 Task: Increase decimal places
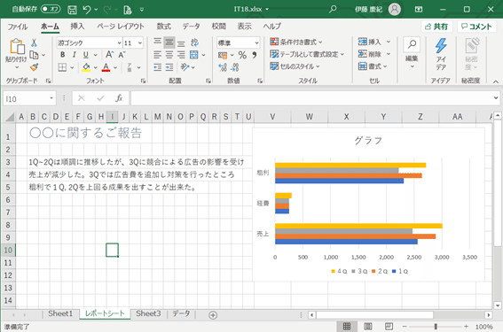tap(223, 67)
